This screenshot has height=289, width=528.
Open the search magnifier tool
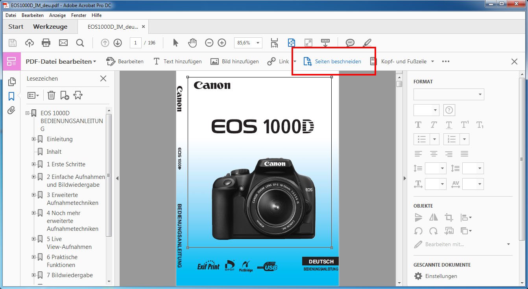(x=80, y=43)
